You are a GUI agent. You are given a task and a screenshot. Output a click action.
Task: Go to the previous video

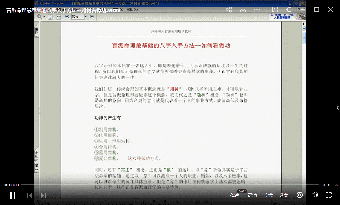click(x=30, y=196)
